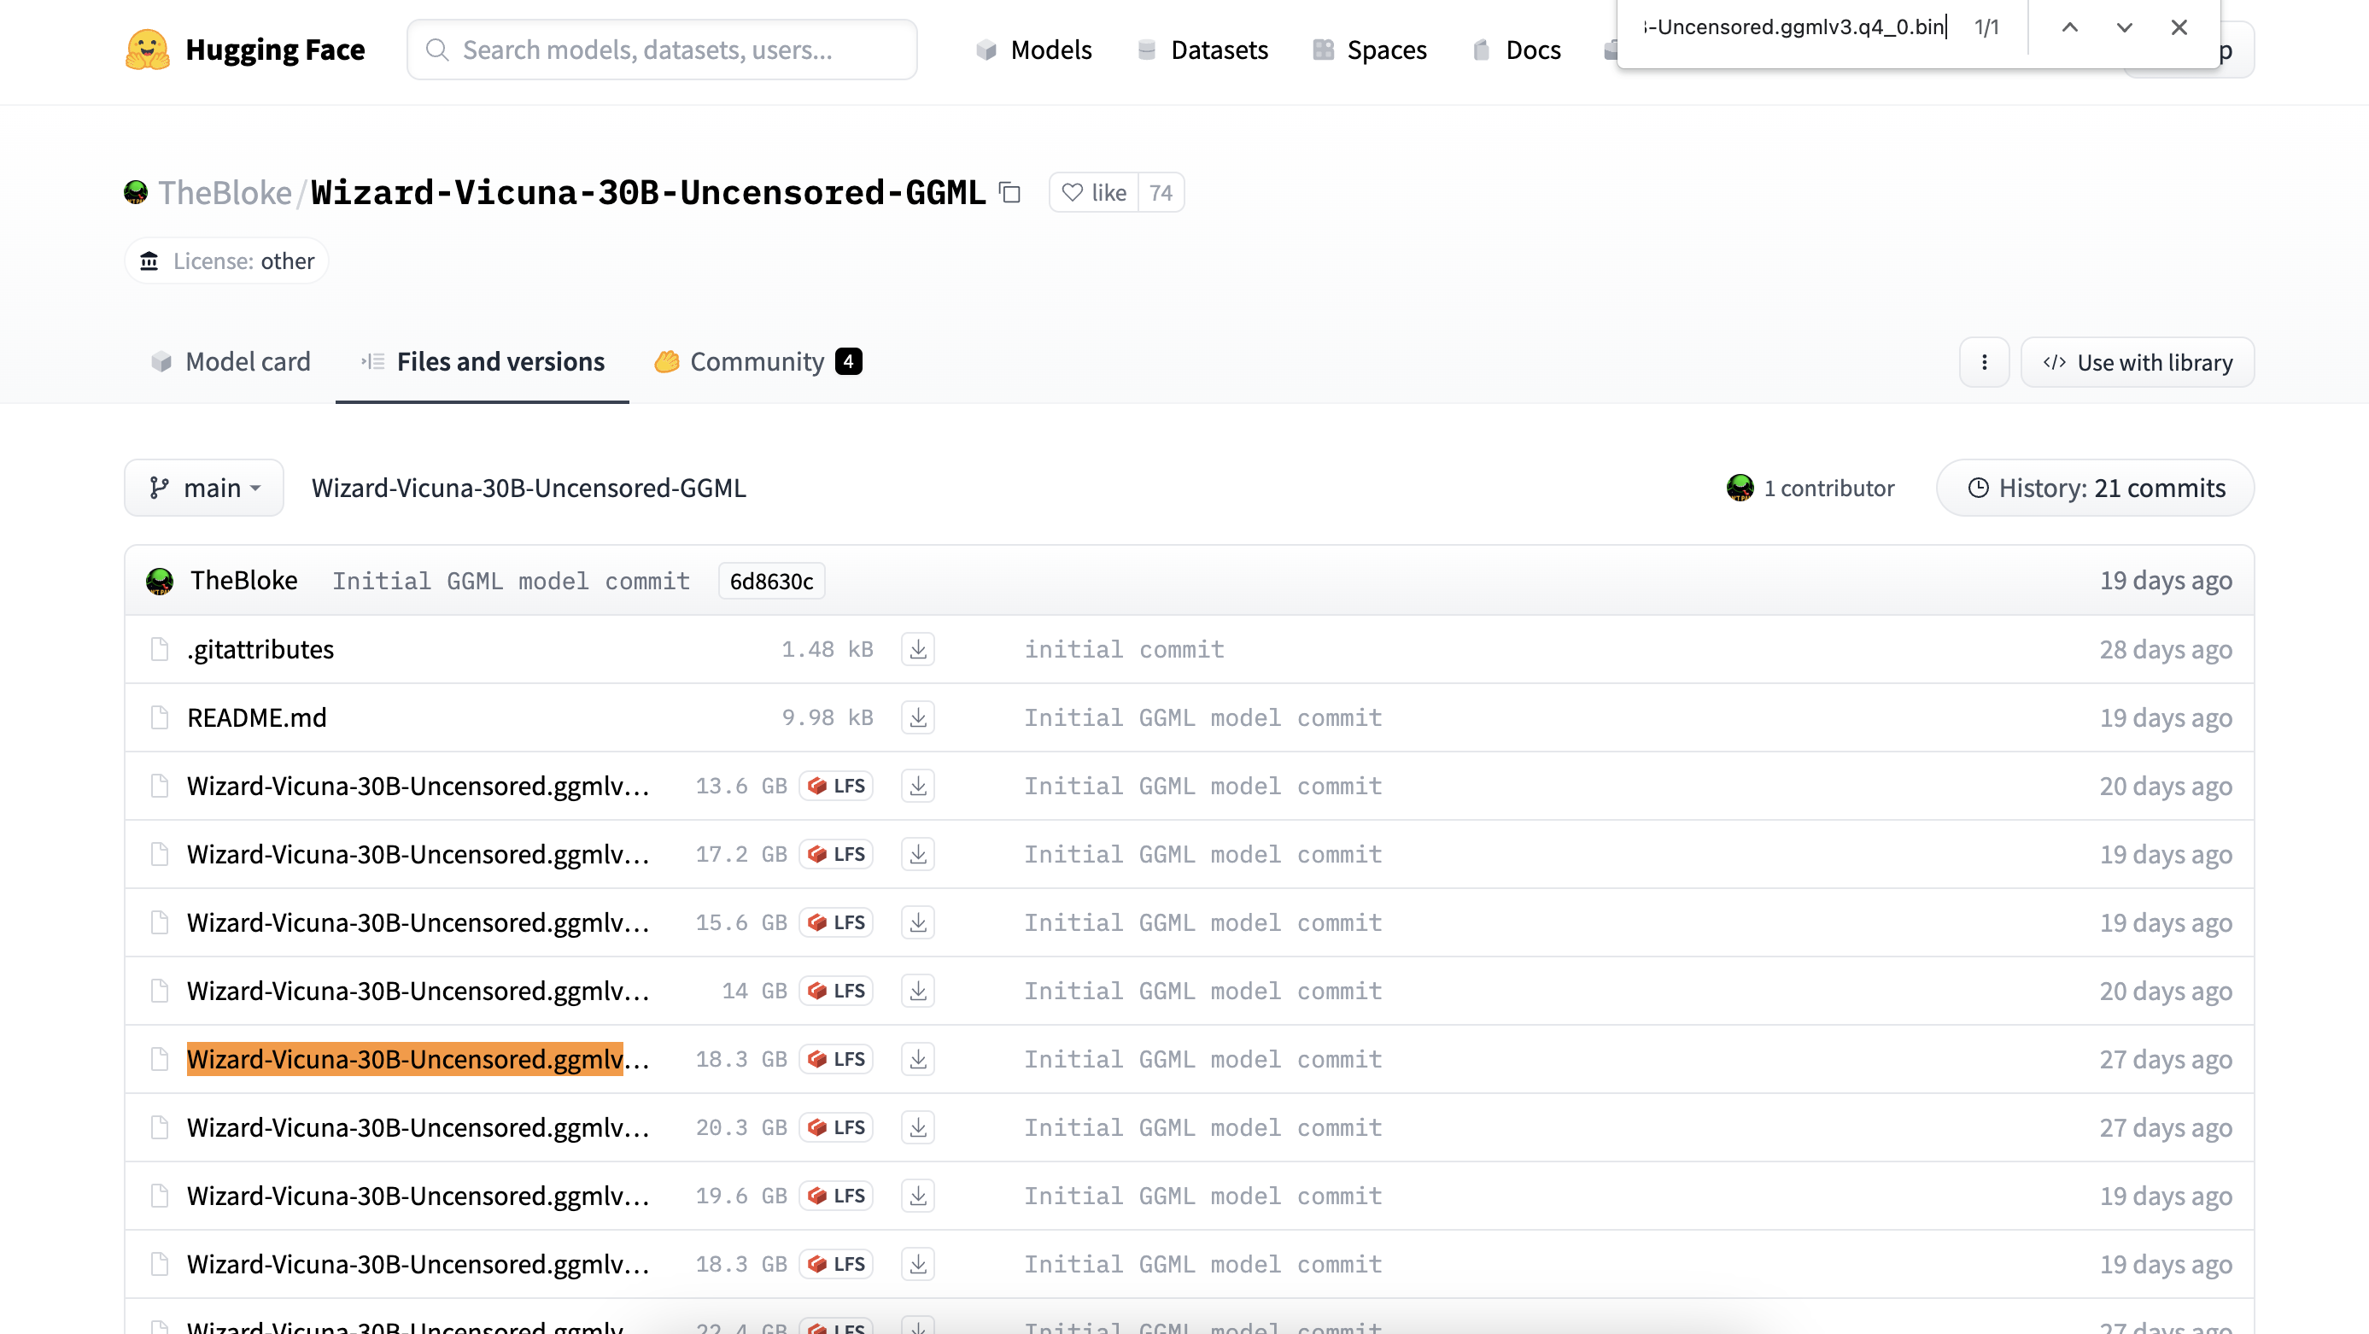Download the 17.2 GB model file
Viewport: 2369px width, 1334px height.
click(x=918, y=854)
